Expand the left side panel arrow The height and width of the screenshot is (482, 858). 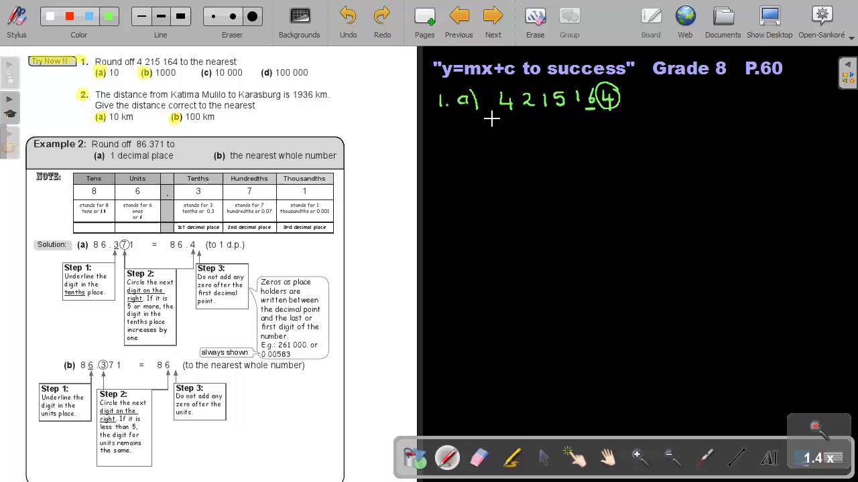[x=9, y=66]
